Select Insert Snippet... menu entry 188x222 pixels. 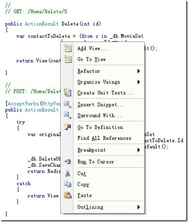tap(103, 105)
